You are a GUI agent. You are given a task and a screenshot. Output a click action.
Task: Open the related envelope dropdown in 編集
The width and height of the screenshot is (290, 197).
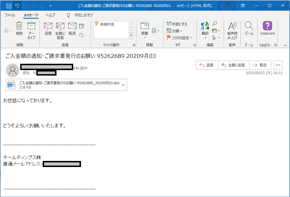[216, 31]
